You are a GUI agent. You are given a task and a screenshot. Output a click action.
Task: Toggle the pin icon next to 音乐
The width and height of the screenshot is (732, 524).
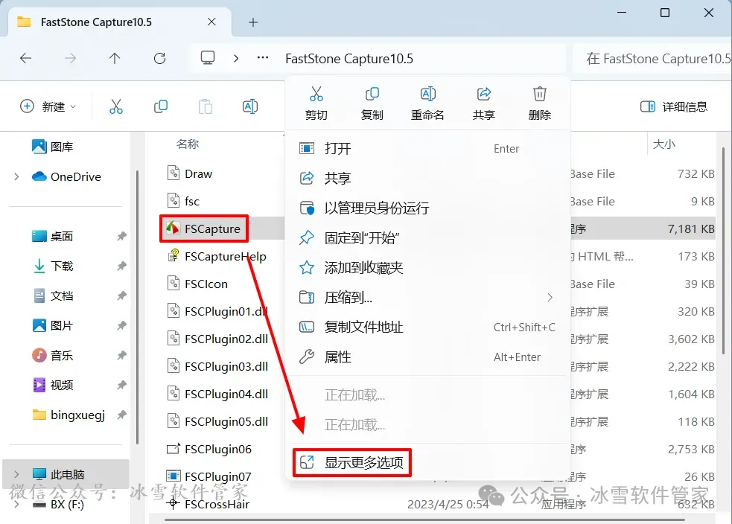coord(121,356)
